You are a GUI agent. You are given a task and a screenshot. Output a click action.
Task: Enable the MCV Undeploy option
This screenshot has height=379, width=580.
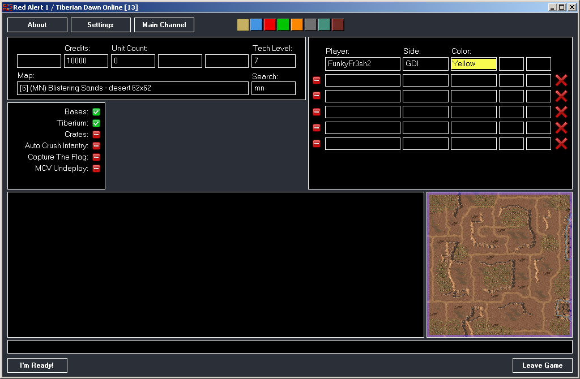click(x=96, y=169)
